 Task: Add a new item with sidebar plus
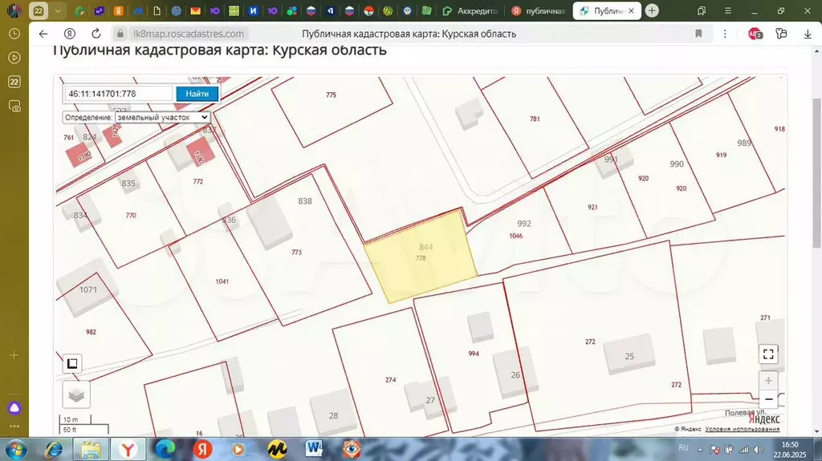point(14,355)
